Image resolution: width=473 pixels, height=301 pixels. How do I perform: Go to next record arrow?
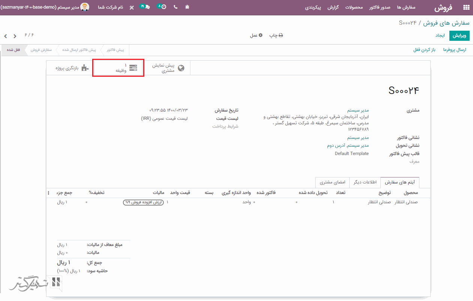click(x=6, y=36)
